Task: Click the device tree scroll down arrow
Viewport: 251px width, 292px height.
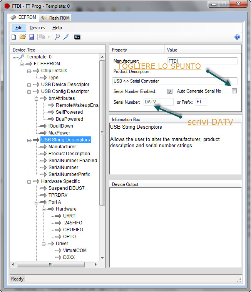Action: point(102,258)
